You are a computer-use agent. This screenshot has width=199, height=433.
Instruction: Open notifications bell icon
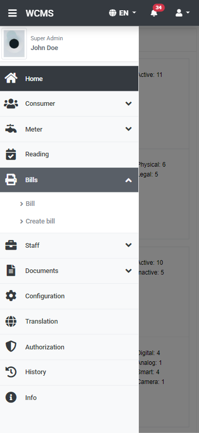(x=154, y=13)
